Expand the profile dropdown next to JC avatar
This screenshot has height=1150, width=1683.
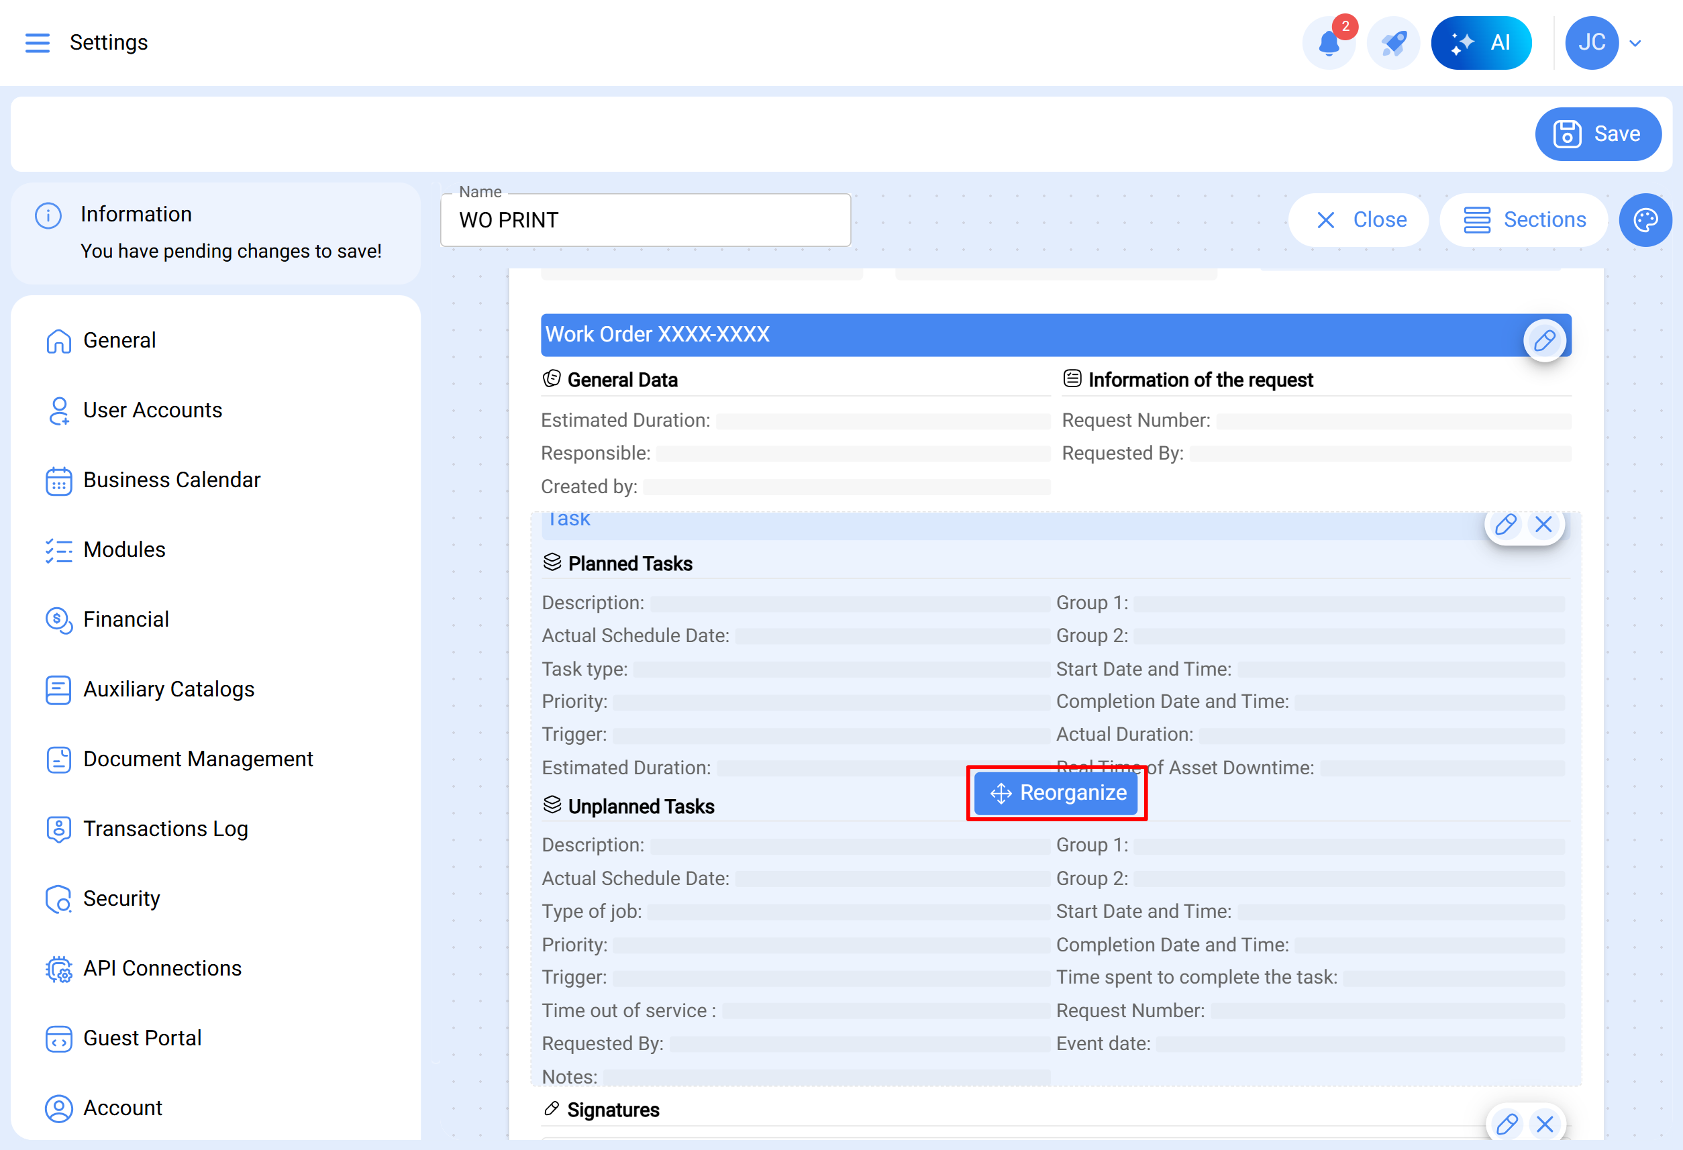tap(1634, 43)
